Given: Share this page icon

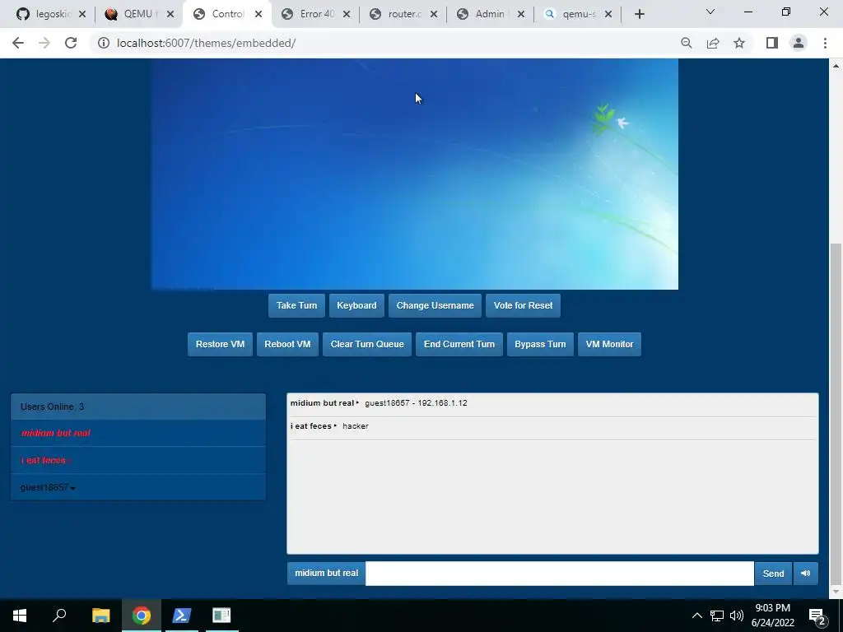Looking at the screenshot, I should [713, 43].
